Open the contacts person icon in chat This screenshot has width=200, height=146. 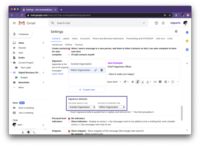23,132
